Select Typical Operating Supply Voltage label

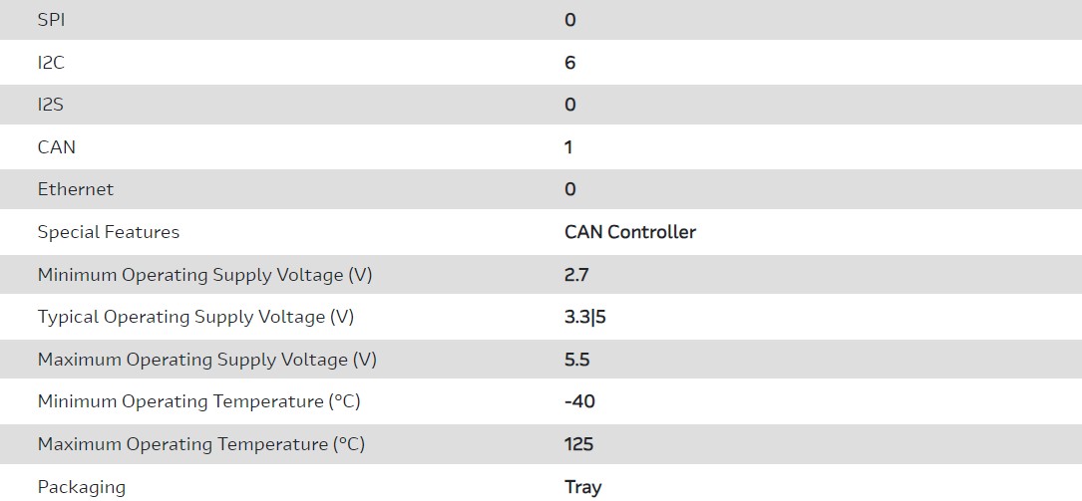point(195,317)
